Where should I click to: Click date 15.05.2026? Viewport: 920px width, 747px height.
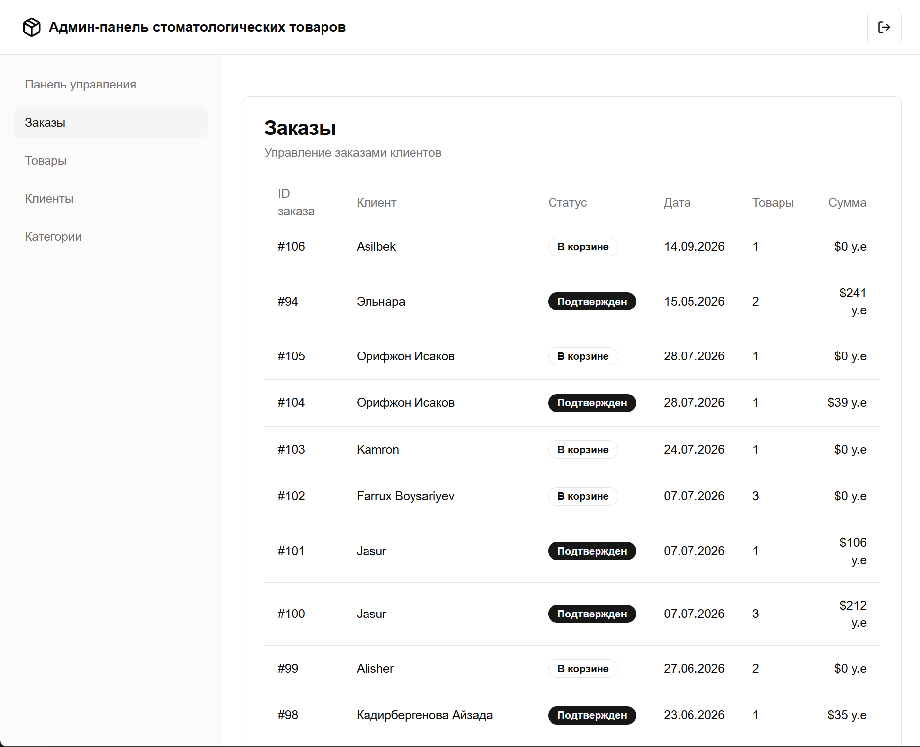click(694, 302)
